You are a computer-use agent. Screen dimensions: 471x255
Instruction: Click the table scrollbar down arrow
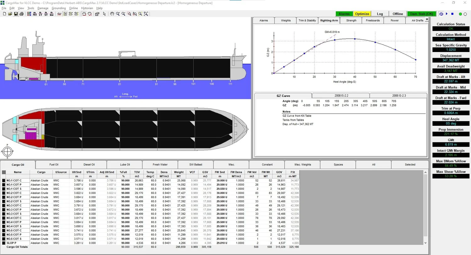(x=425, y=243)
